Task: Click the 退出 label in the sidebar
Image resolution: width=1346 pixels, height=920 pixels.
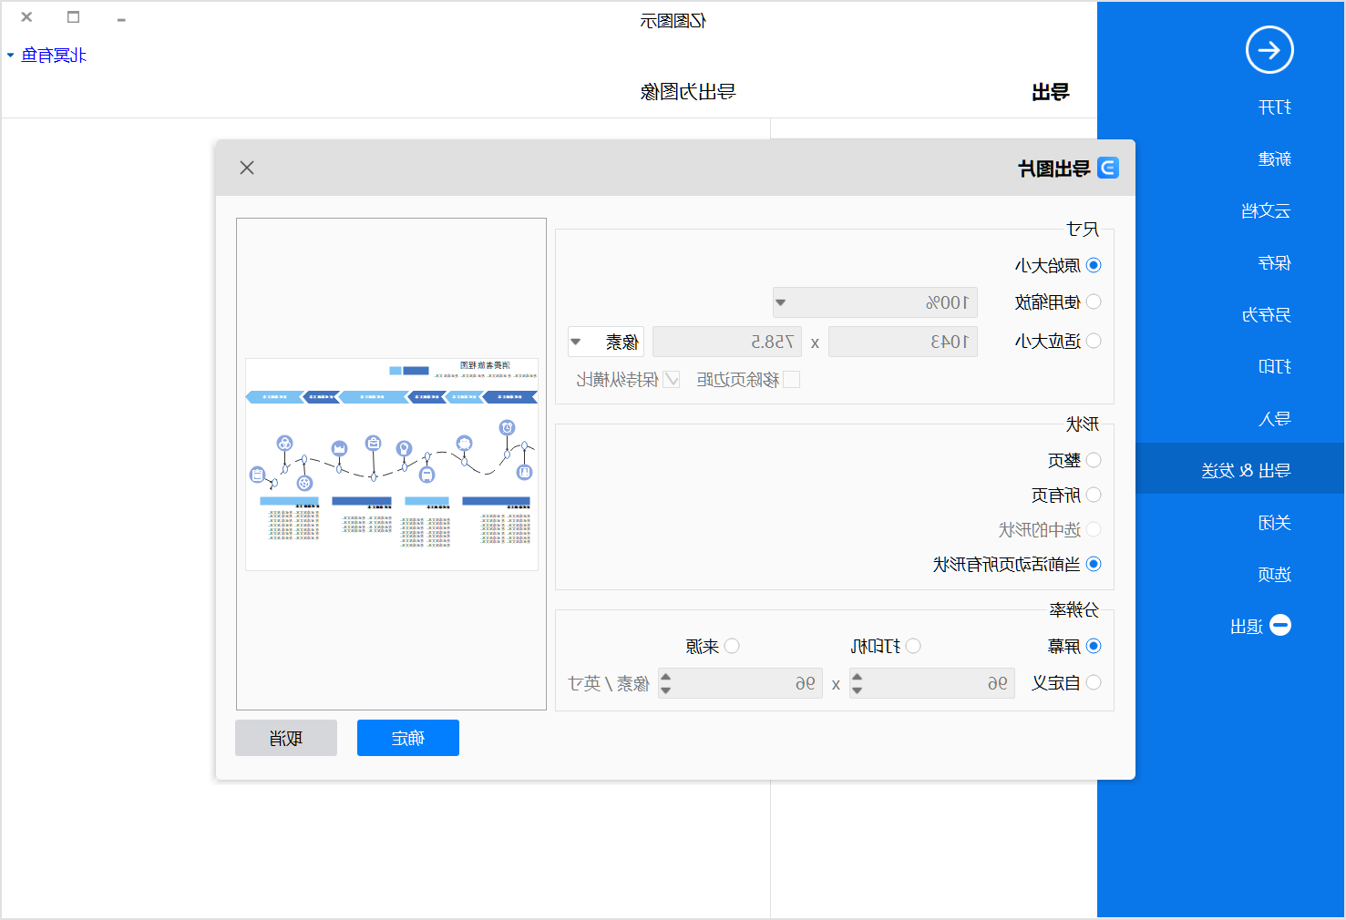Action: pyautogui.click(x=1247, y=627)
